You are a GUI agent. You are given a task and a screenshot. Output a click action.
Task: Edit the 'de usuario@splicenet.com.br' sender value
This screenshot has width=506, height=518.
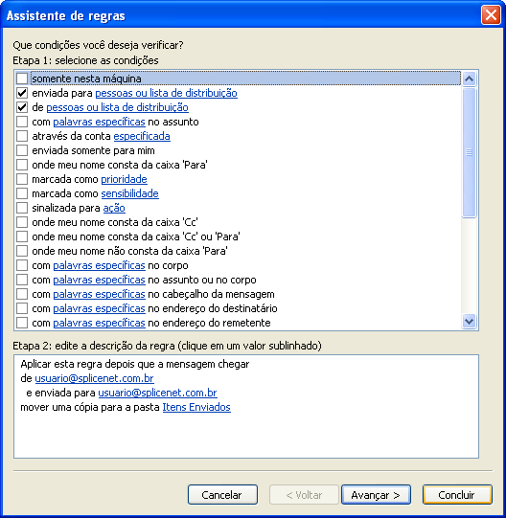click(x=94, y=378)
